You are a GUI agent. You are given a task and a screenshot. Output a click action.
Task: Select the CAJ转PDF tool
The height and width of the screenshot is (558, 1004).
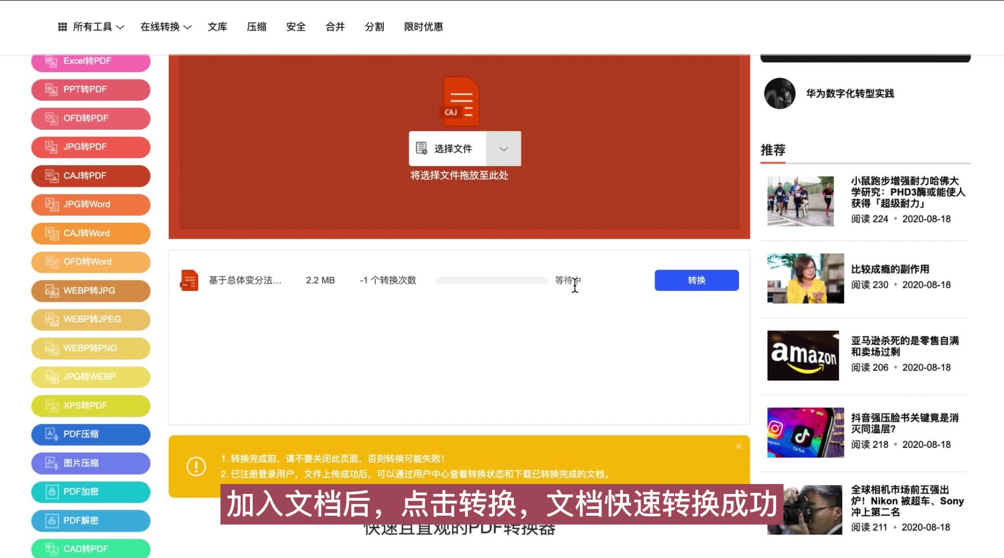[90, 176]
